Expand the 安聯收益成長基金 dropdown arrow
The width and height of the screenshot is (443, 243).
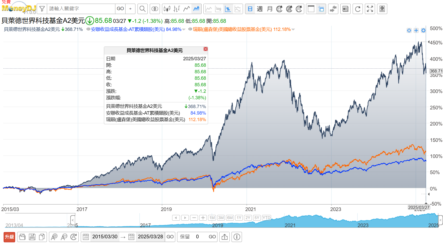(184, 29)
